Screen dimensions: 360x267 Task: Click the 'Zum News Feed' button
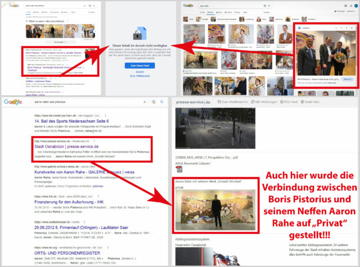140,66
